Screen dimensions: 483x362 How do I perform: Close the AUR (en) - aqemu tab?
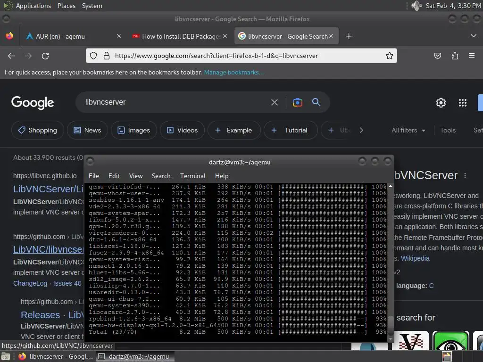tap(119, 36)
